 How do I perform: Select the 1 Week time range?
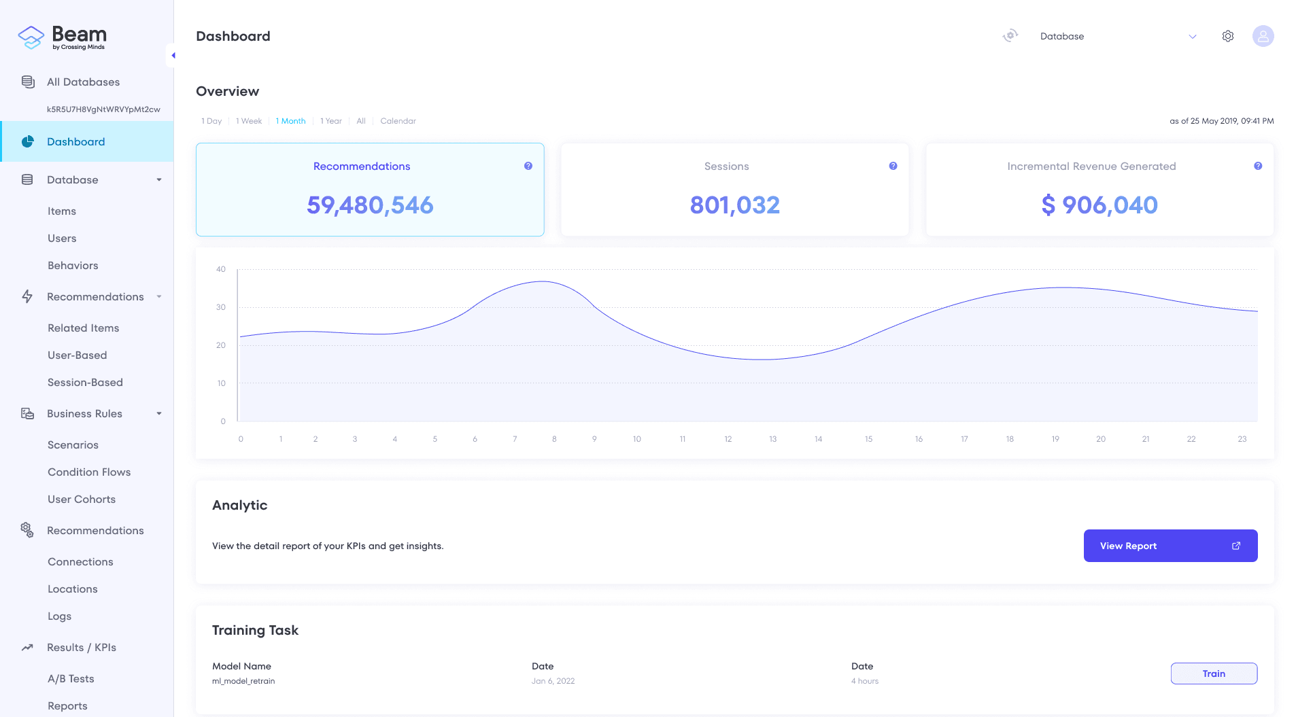(249, 121)
